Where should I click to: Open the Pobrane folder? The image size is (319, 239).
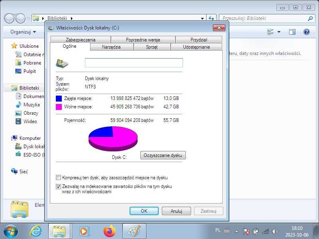pos(28,63)
